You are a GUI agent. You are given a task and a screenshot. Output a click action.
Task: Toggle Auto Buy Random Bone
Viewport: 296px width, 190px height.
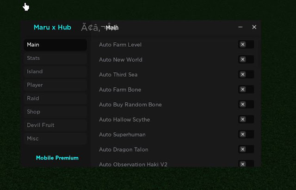pos(246,105)
